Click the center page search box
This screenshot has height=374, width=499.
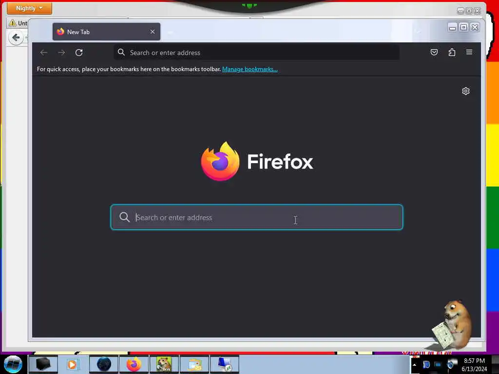point(256,217)
